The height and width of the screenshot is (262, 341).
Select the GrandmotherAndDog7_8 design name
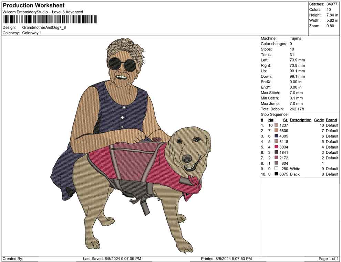pos(45,27)
